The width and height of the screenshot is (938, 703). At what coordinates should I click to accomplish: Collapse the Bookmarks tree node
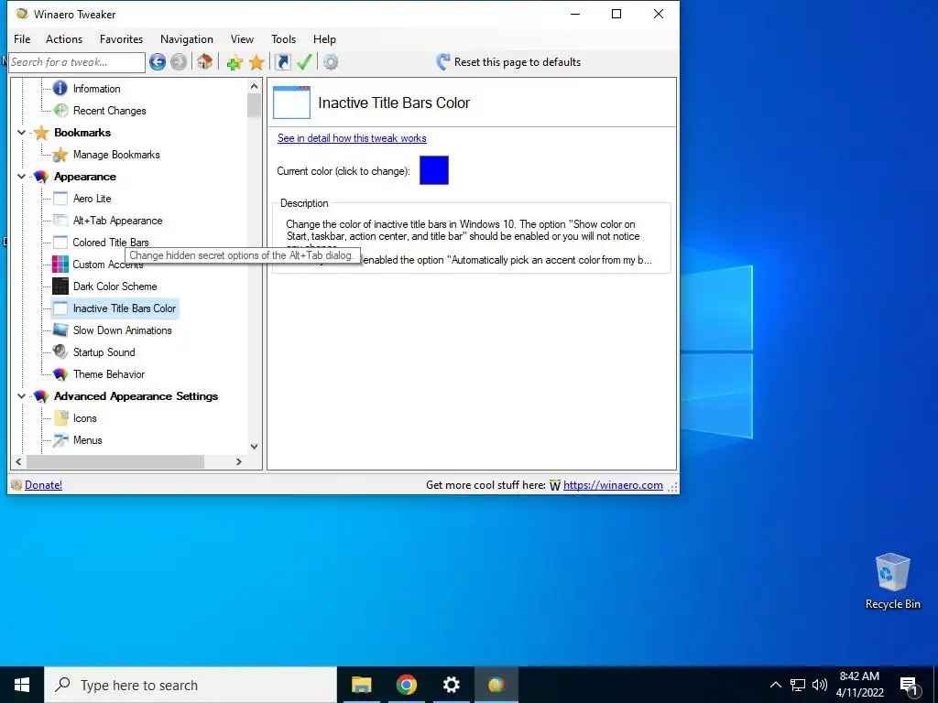click(22, 133)
